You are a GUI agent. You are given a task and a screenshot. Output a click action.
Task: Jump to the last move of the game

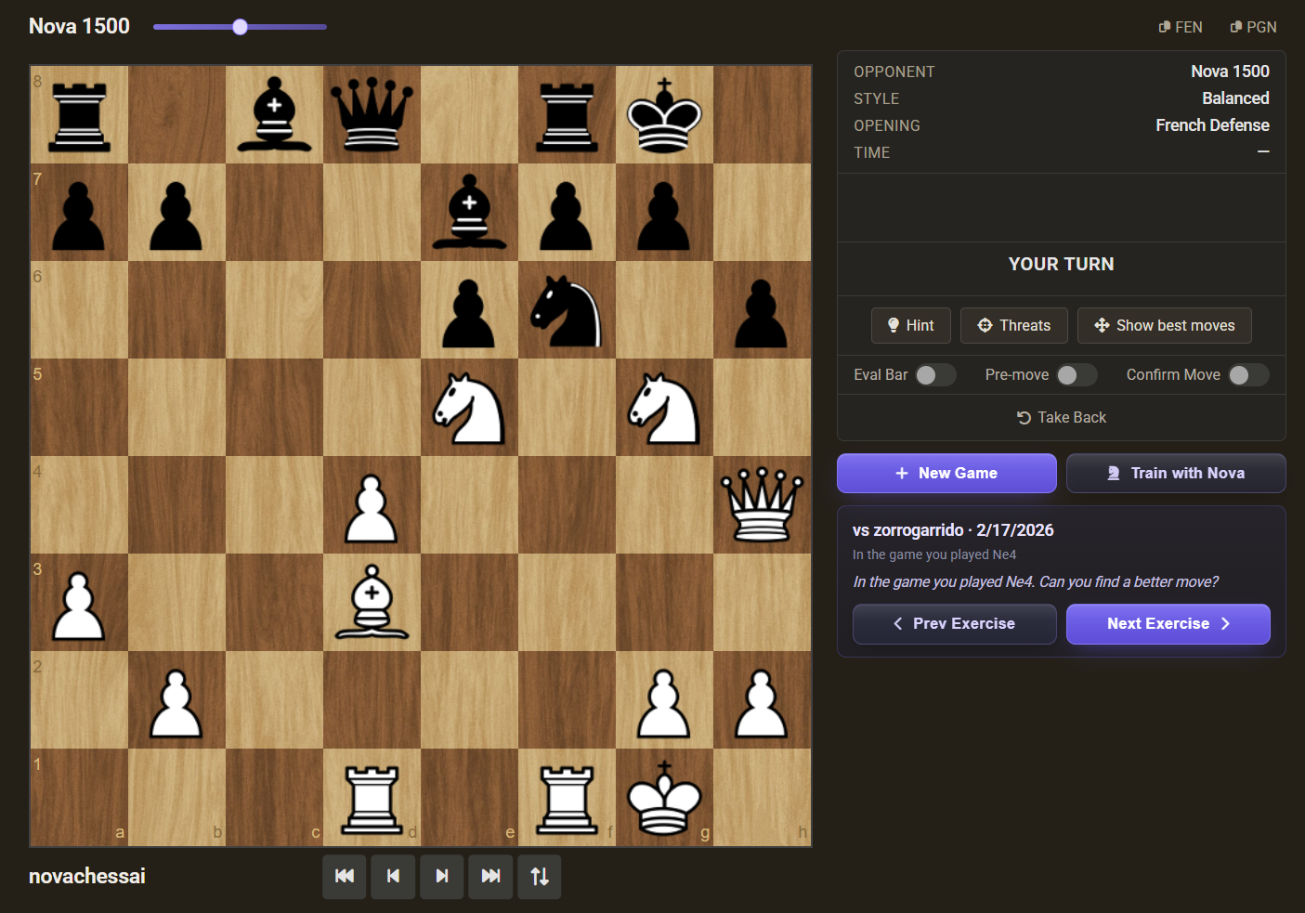click(x=489, y=876)
